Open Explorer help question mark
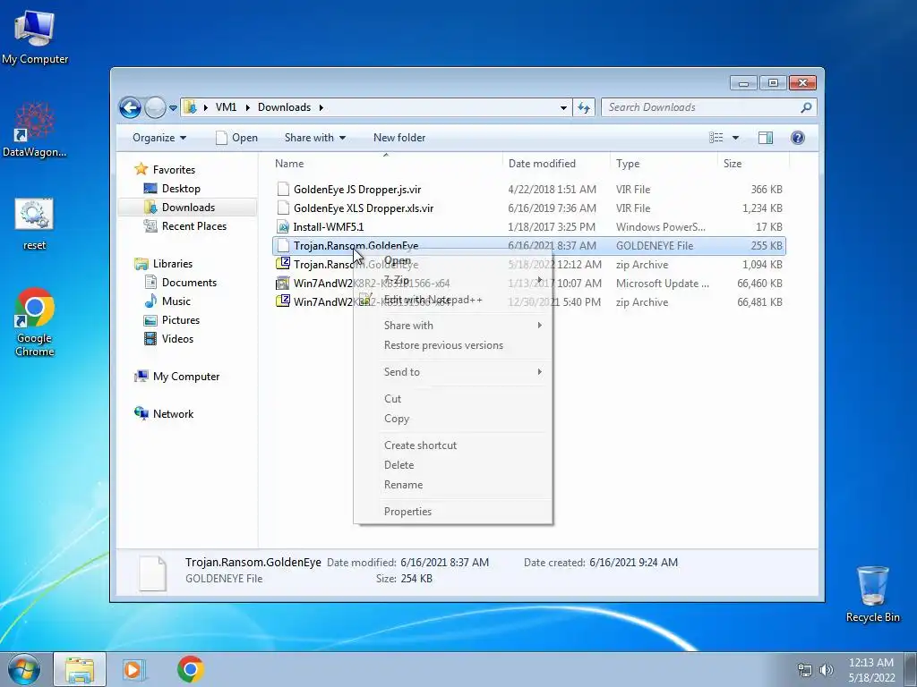This screenshot has width=917, height=687. (797, 137)
